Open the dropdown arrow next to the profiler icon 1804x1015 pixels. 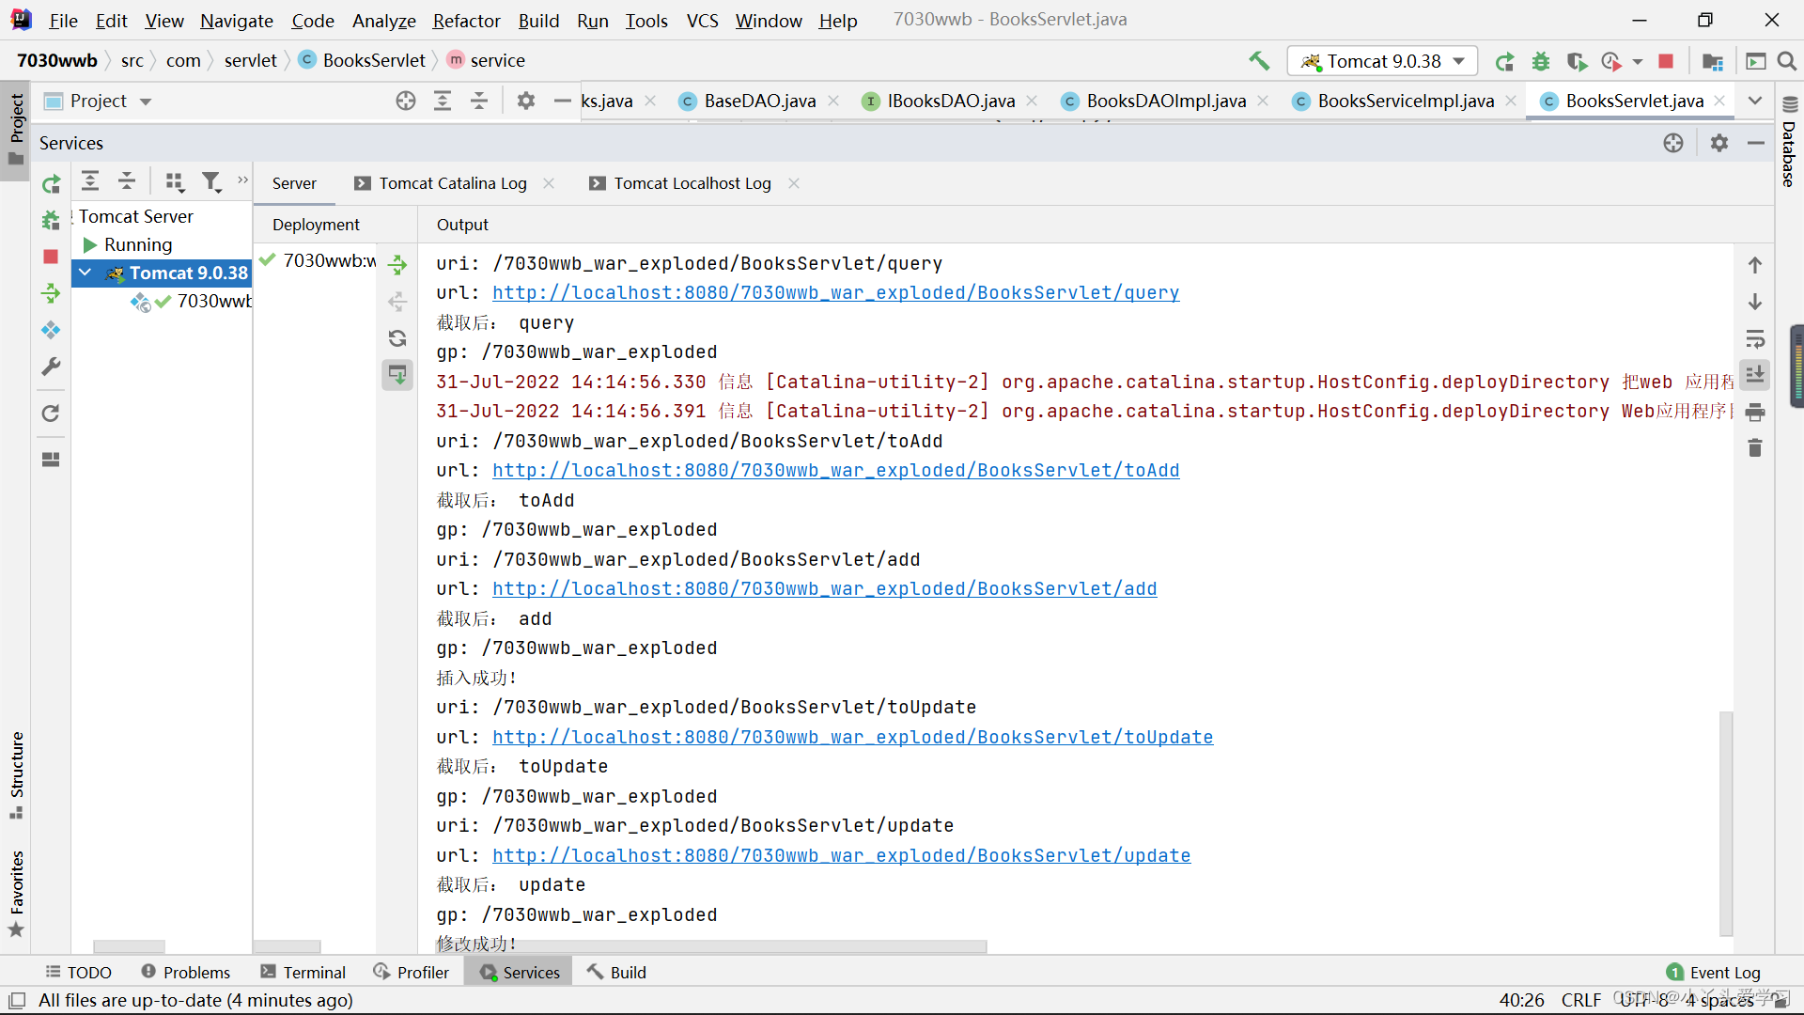coord(1638,61)
